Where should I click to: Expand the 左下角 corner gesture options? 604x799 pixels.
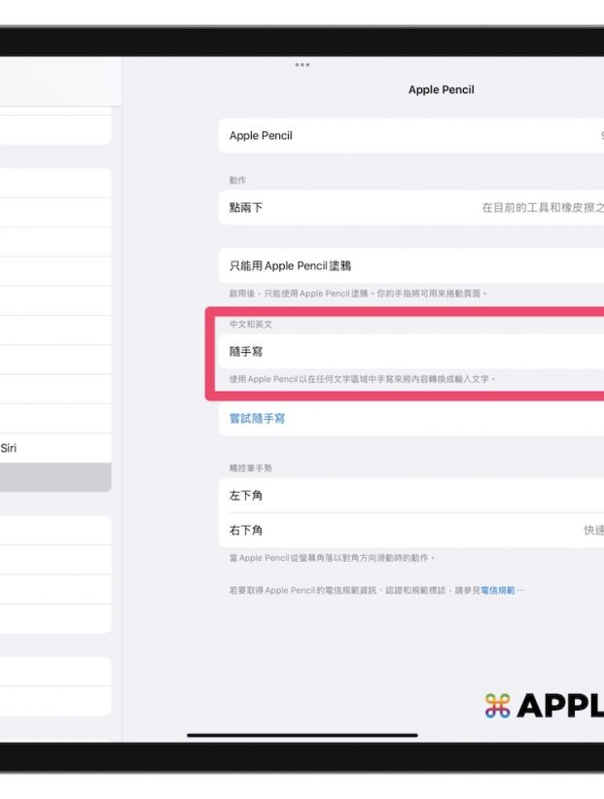410,496
